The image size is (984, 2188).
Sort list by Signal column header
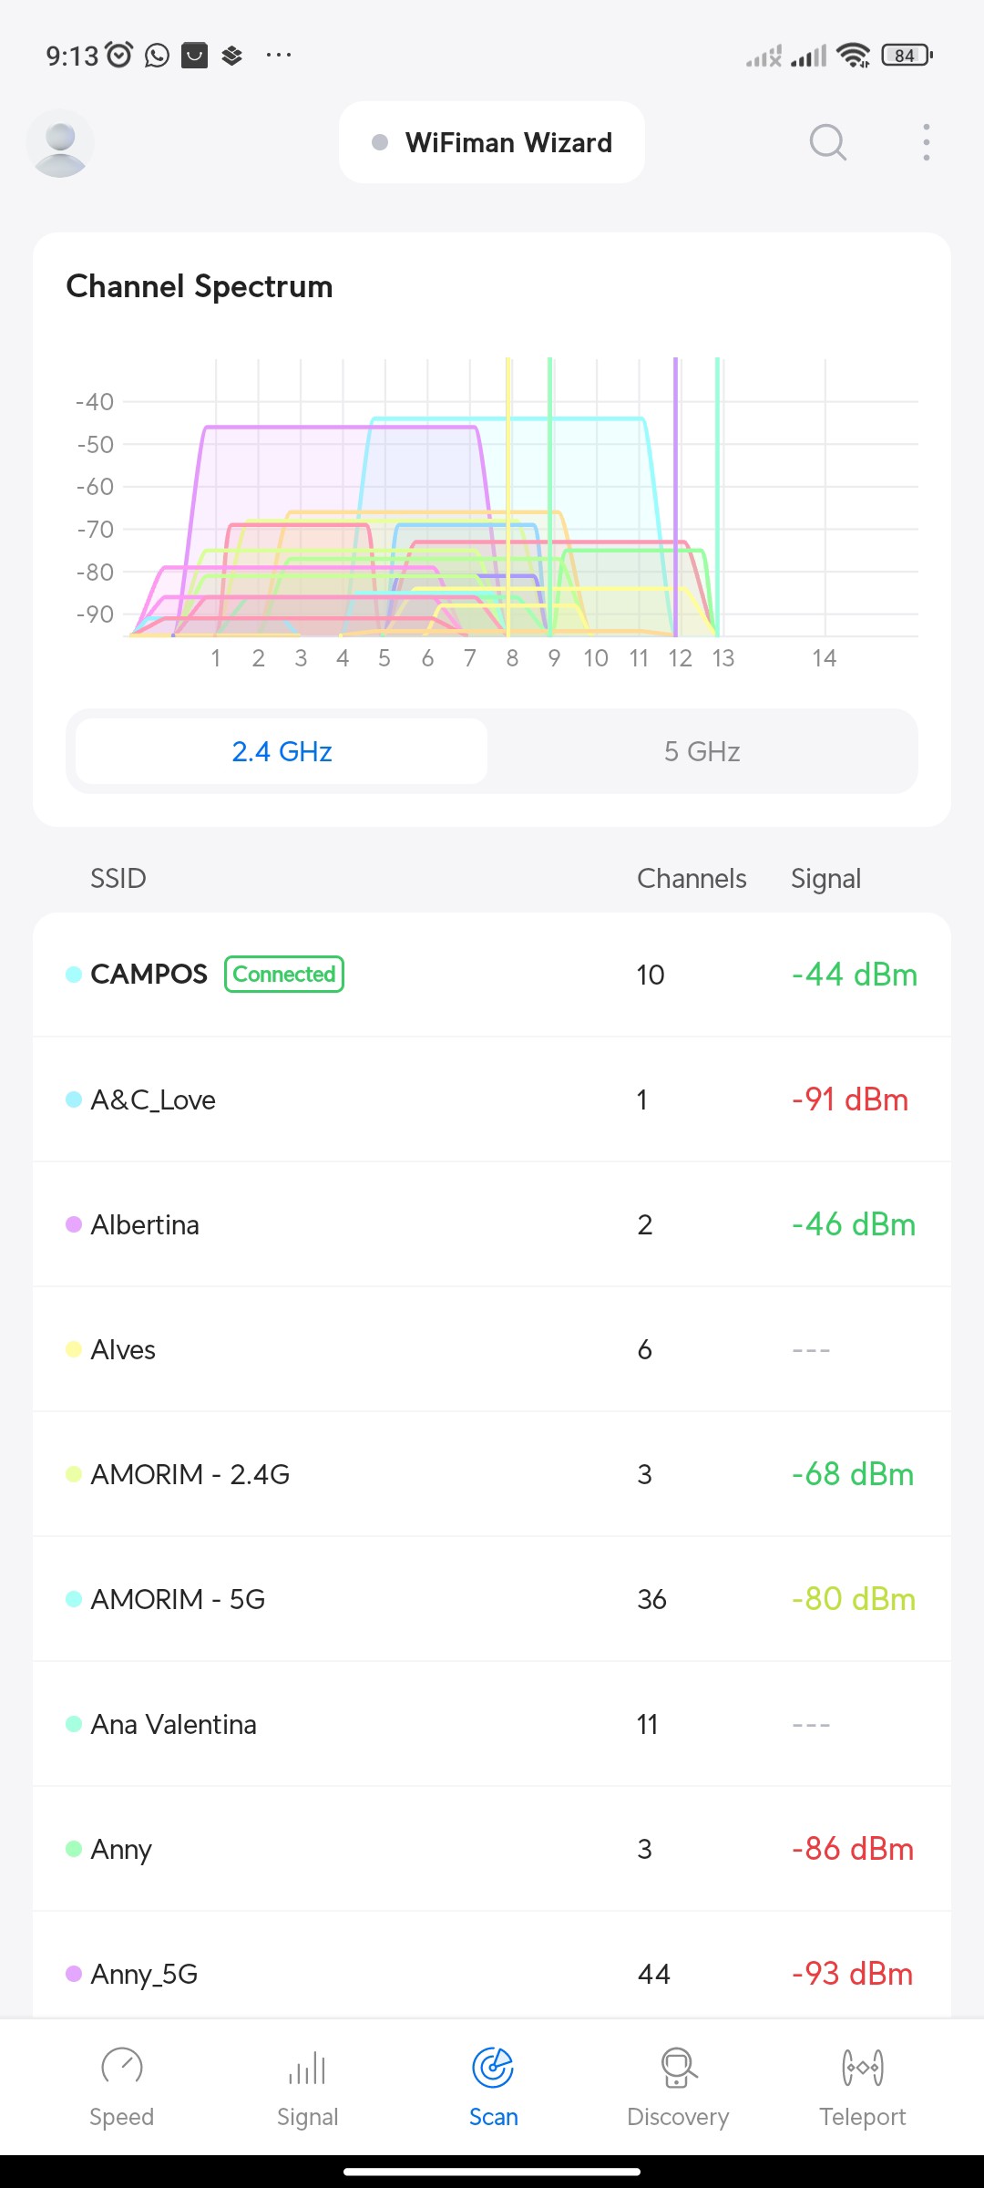(x=825, y=879)
